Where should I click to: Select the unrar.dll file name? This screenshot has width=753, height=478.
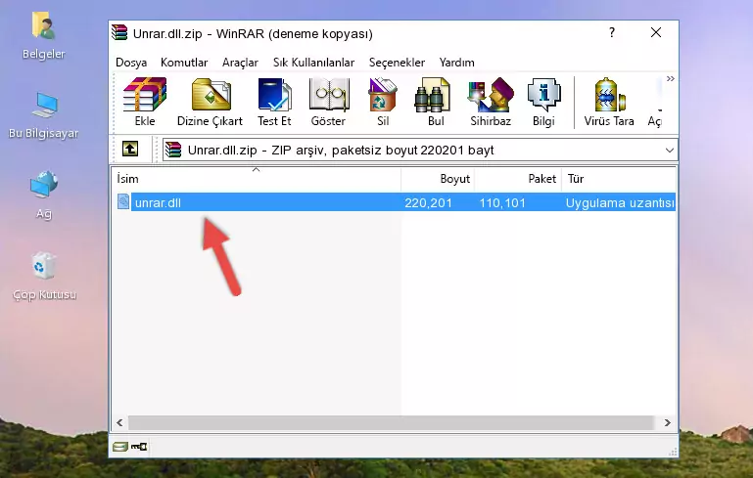point(158,202)
